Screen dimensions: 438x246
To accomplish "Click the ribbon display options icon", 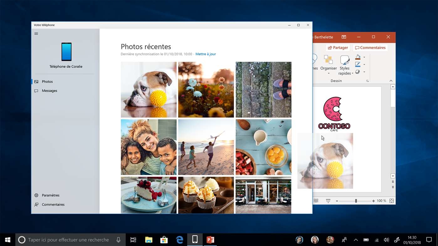I will pyautogui.click(x=344, y=37).
